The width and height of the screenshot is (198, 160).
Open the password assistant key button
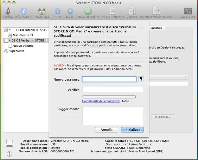pyautogui.click(x=141, y=79)
